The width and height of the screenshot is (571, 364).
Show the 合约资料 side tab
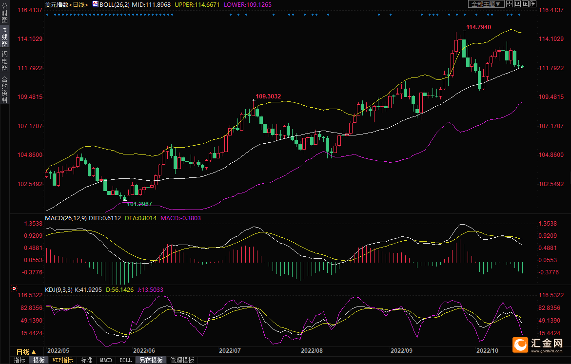pyautogui.click(x=4, y=89)
